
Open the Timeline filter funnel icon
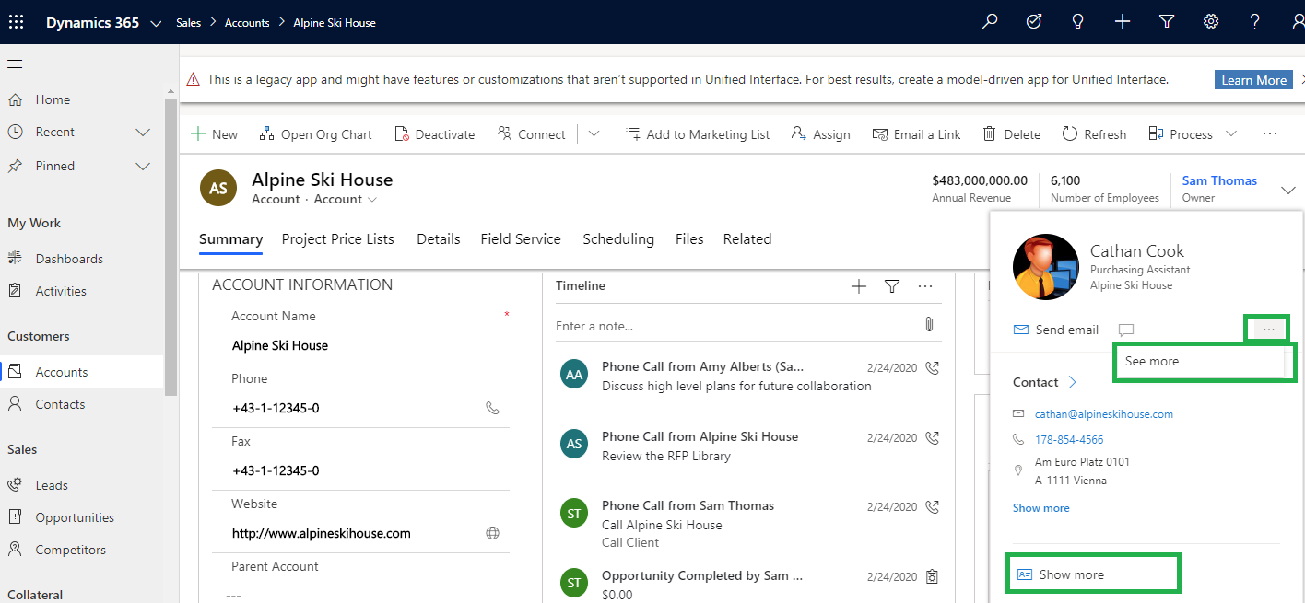tap(892, 286)
